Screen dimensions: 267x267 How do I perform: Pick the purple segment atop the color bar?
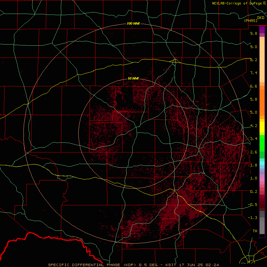pyautogui.click(x=262, y=30)
